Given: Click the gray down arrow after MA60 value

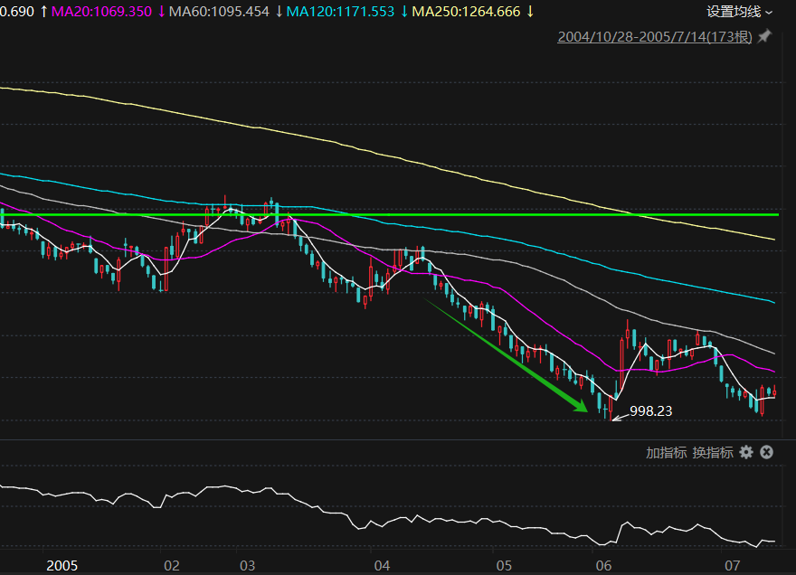Looking at the screenshot, I should click(279, 12).
